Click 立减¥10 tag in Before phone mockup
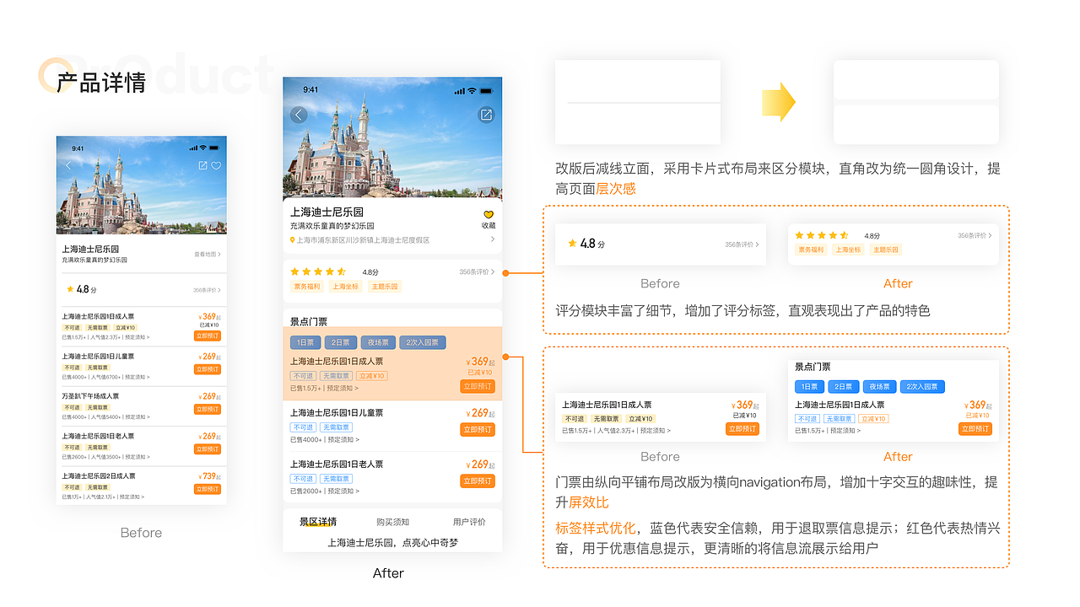 click(x=126, y=328)
